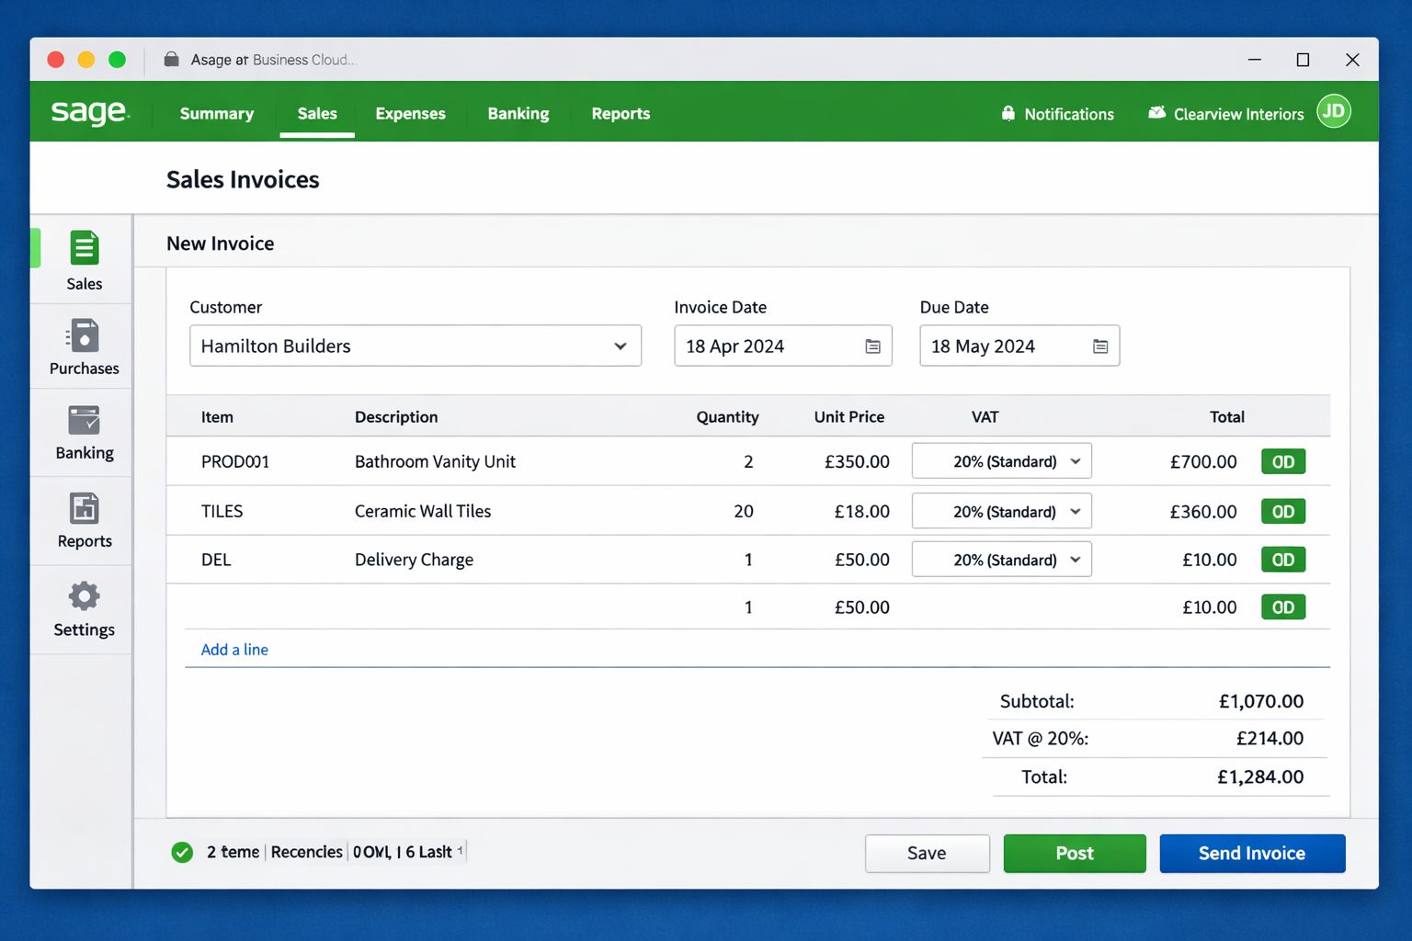
Task: Click the Due Date field 18 May 2024
Action: [1019, 346]
